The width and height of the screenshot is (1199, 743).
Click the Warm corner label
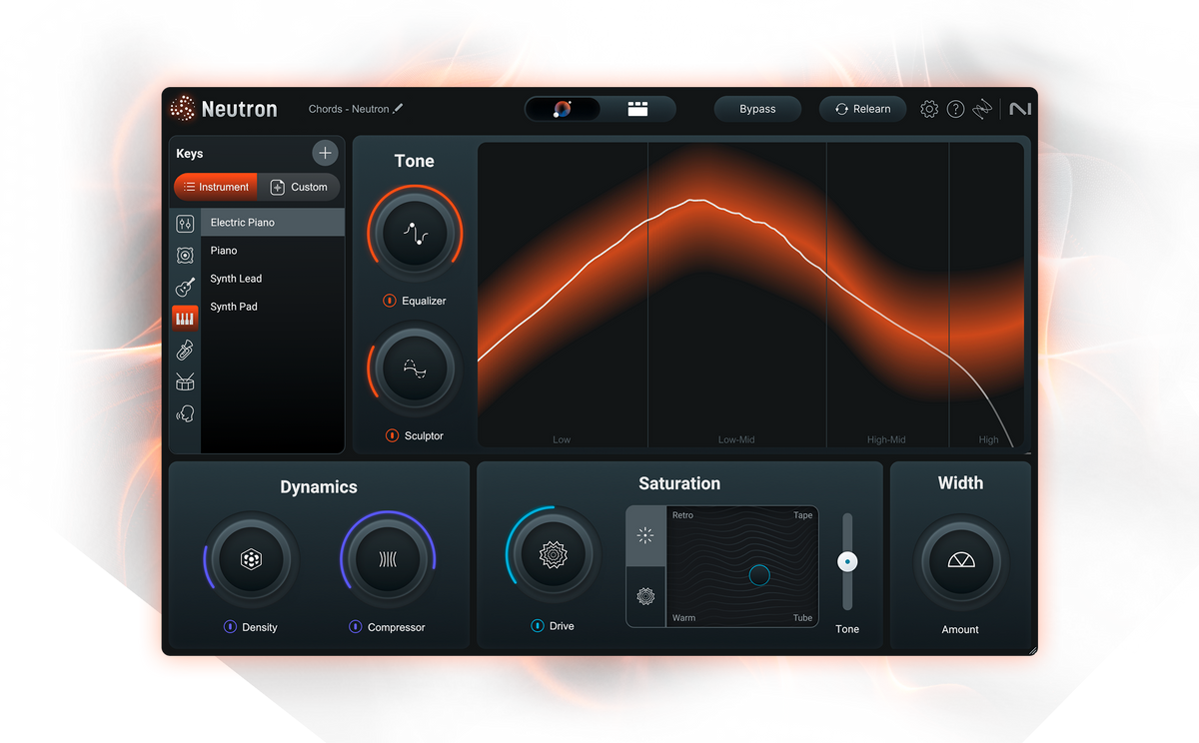click(683, 618)
